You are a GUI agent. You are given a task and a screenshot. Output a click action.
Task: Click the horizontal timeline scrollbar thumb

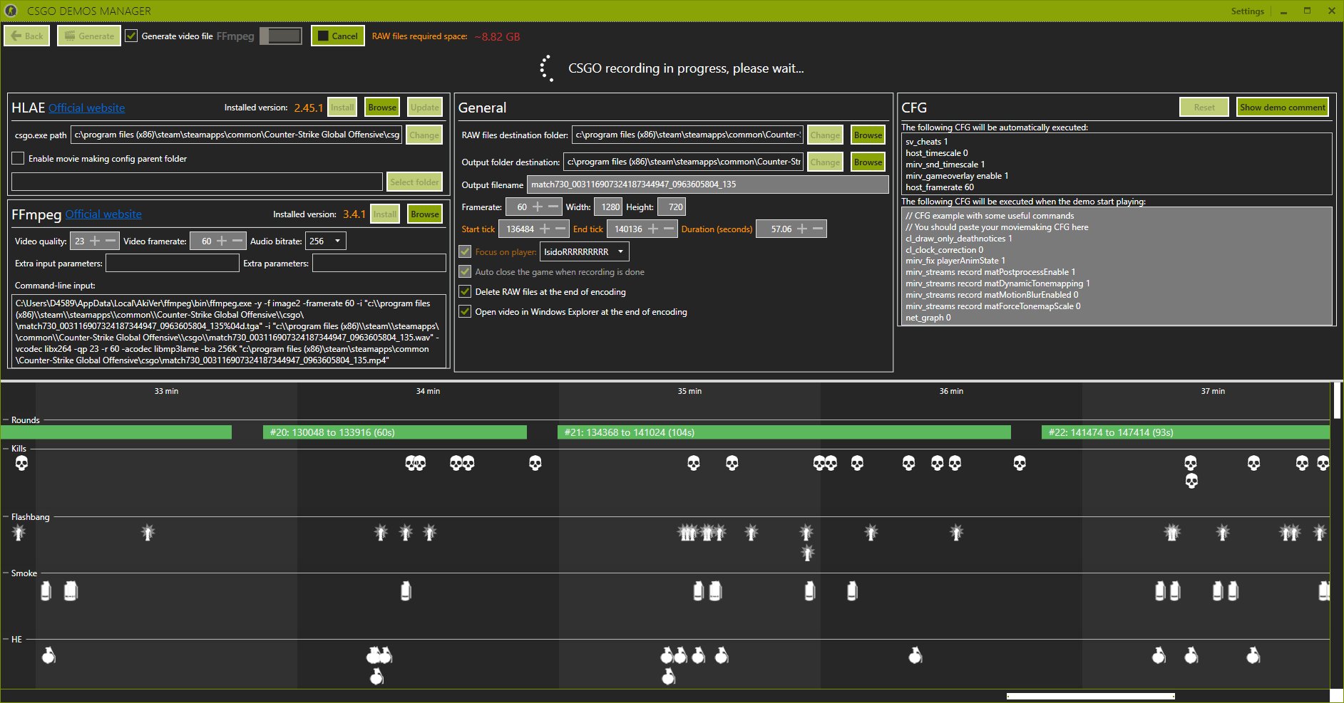tap(1091, 696)
